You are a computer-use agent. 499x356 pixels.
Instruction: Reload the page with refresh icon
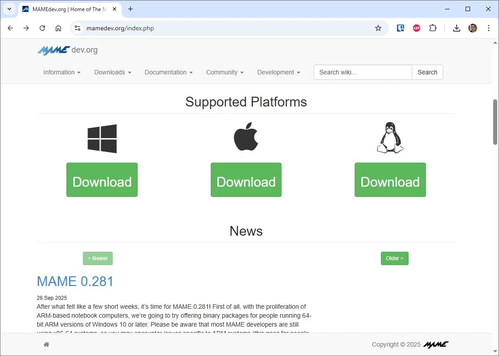pos(42,29)
